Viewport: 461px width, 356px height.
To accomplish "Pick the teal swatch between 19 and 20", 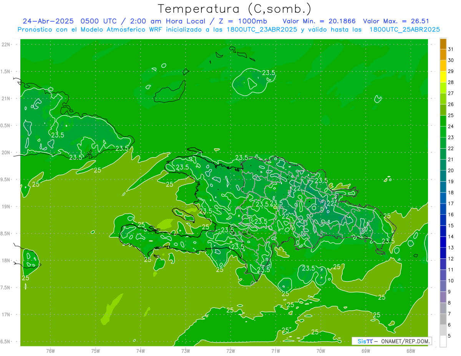I will 443,176.
